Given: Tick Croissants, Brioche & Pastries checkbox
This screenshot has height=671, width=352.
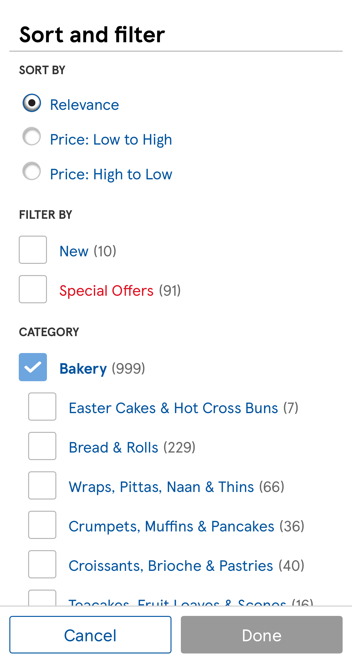Looking at the screenshot, I should coord(42,564).
